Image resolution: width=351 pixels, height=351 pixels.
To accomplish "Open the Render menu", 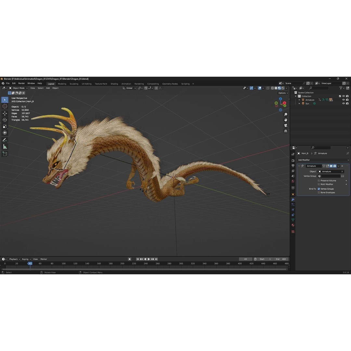I will click(x=21, y=83).
